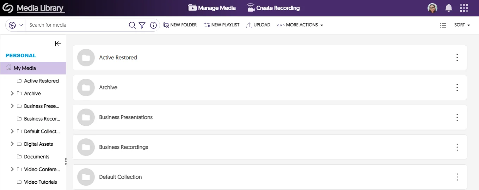The height and width of the screenshot is (190, 479).
Task: Click the Archive name in main list
Action: 108,87
